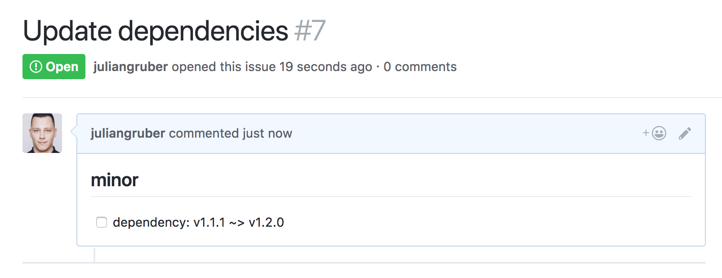
Task: Click the green Open status badge
Action: pyautogui.click(x=53, y=67)
